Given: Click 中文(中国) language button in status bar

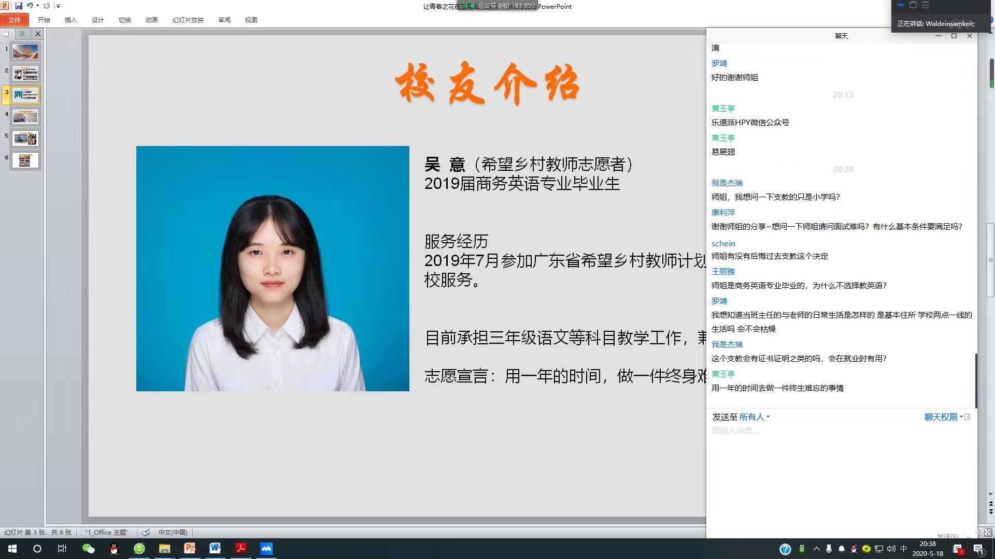Looking at the screenshot, I should [173, 532].
